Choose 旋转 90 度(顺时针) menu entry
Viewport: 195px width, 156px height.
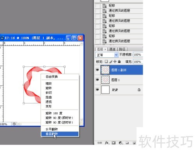click(60, 118)
